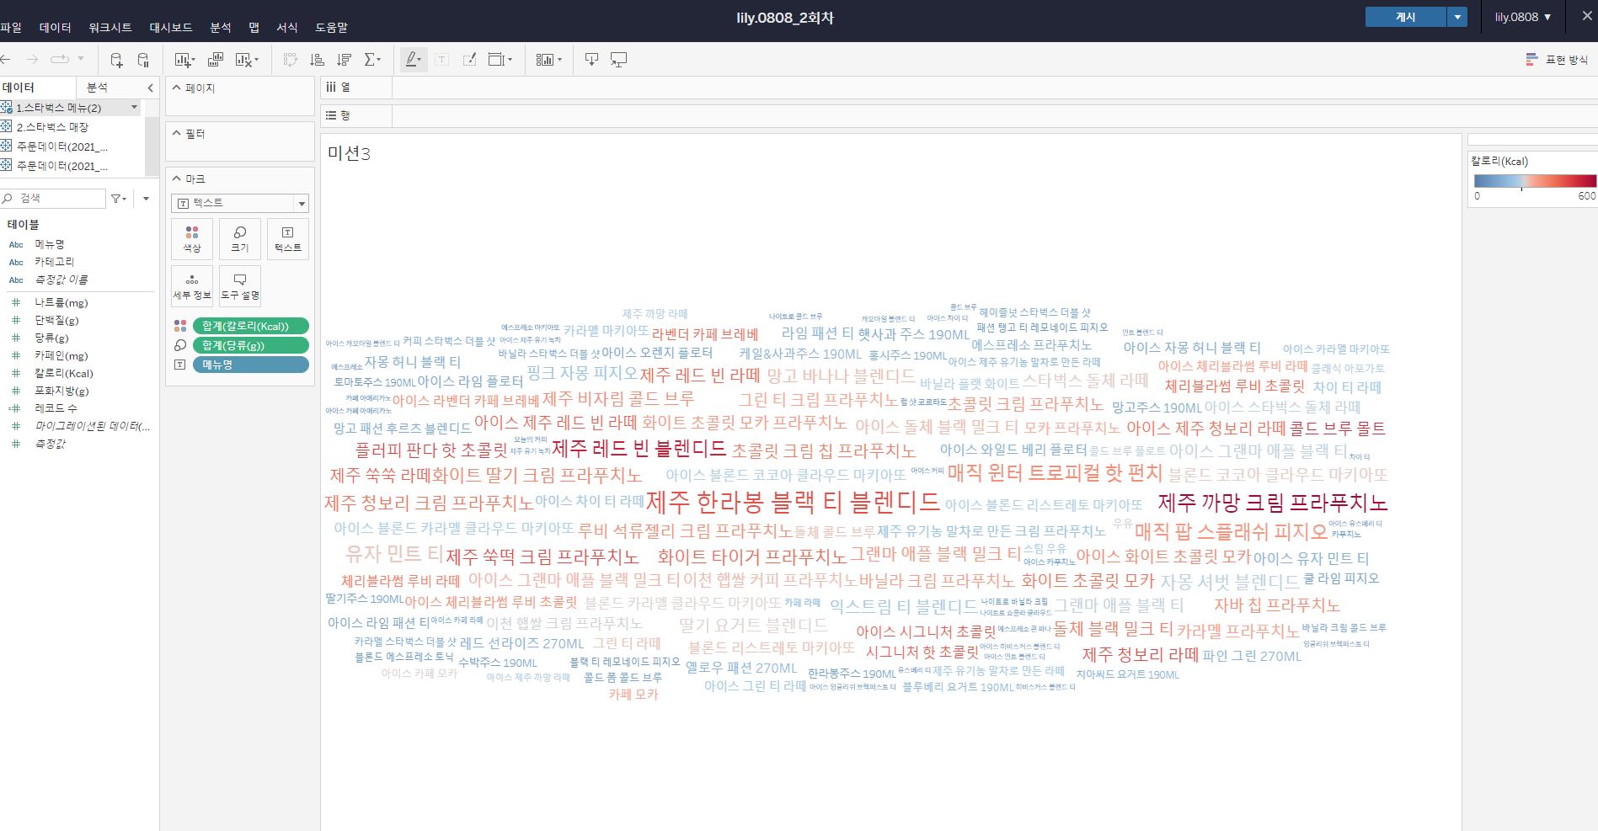Click the Duplicate sheet icon
The height and width of the screenshot is (831, 1598).
pos(215,60)
